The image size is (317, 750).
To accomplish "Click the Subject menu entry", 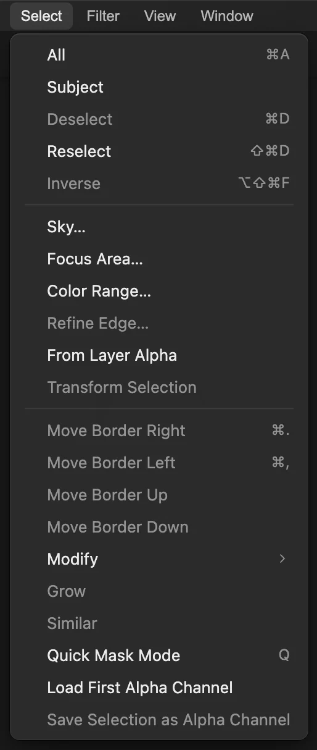I will click(x=159, y=87).
